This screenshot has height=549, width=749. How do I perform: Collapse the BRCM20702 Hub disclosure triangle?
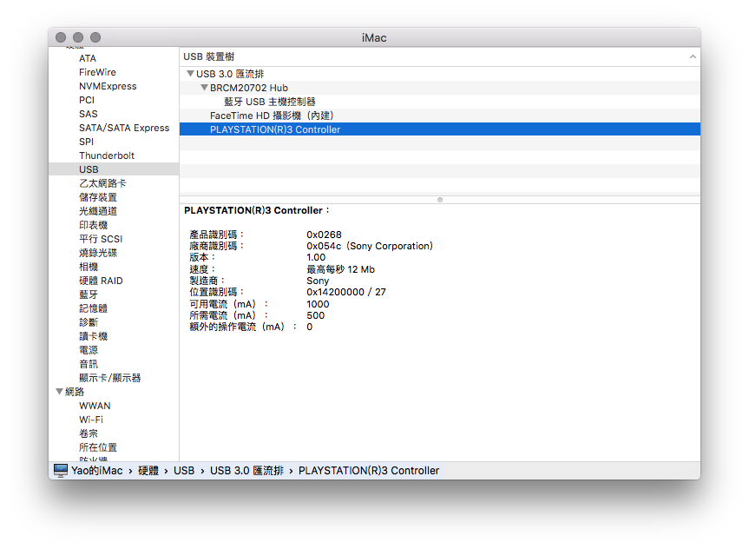204,88
